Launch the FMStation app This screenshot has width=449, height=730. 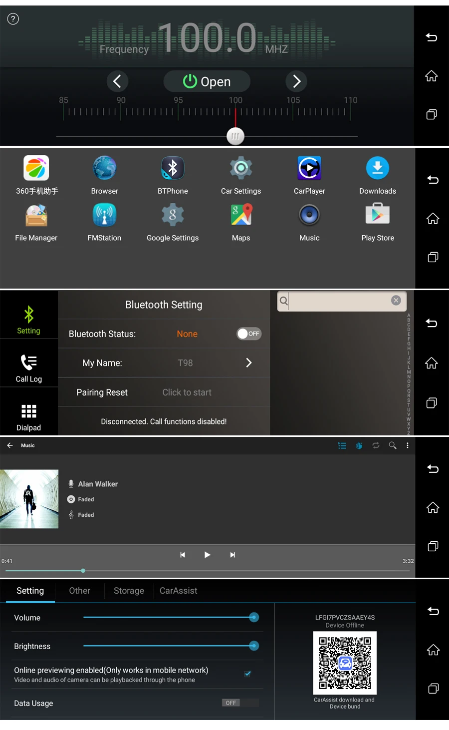[x=104, y=215]
